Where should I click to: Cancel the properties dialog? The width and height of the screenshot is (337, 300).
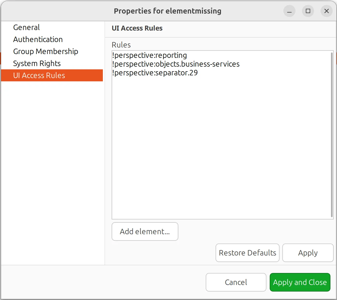236,282
